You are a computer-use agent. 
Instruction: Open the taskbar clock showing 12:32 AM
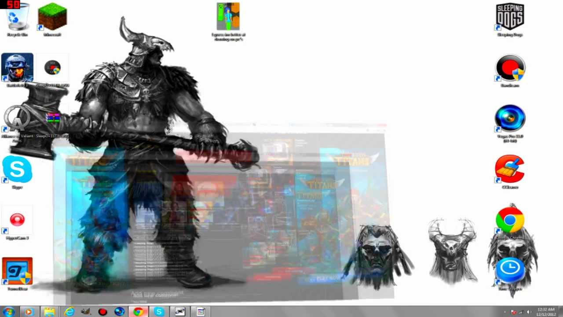pos(545,312)
